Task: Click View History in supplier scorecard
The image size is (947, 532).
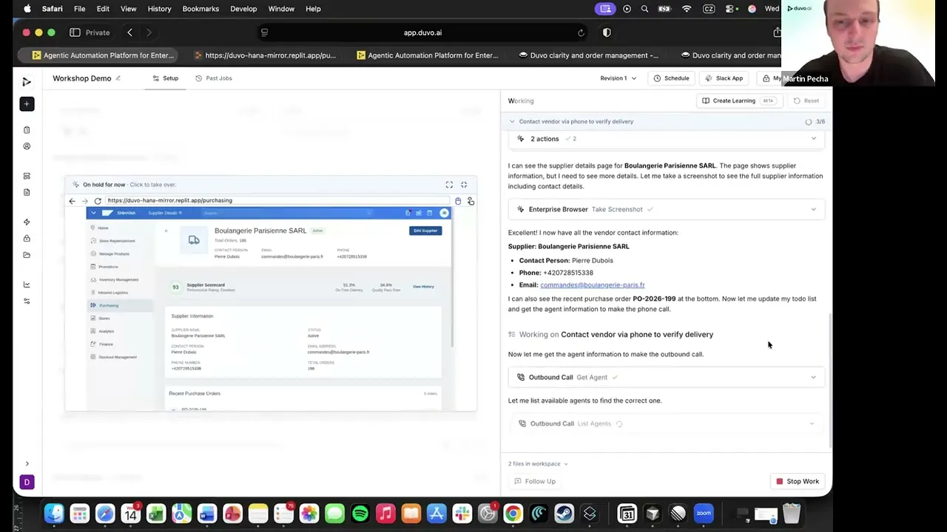Action: 423,287
